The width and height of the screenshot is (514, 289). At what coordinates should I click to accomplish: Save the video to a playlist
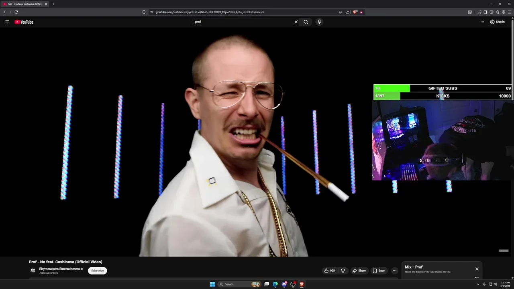tap(379, 271)
